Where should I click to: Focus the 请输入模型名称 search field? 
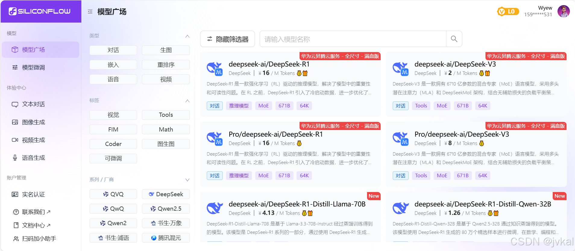click(353, 39)
